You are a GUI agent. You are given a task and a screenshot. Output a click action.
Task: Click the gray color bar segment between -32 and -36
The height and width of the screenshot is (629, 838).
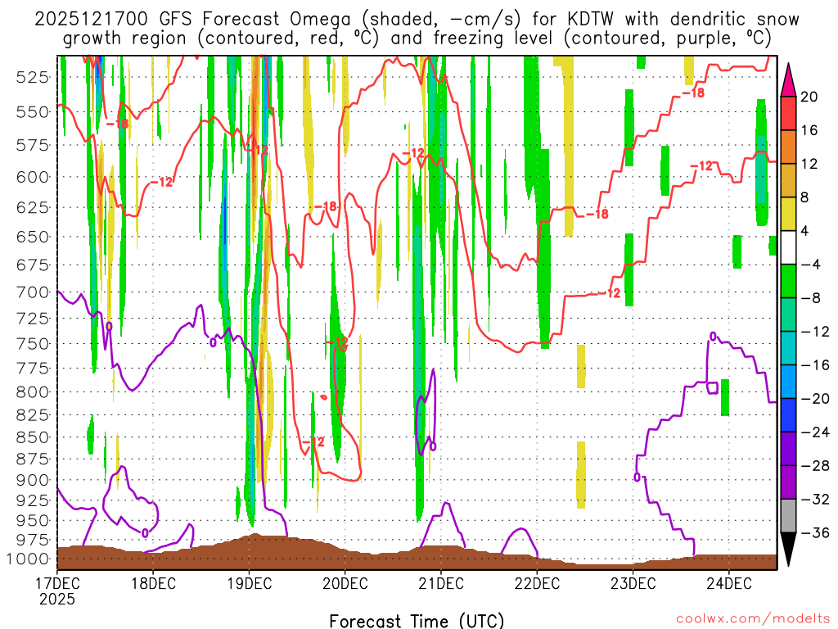point(788,516)
